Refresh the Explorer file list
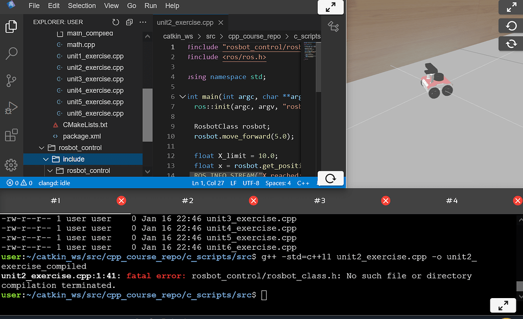Viewport: 523px width, 319px height. [x=117, y=22]
